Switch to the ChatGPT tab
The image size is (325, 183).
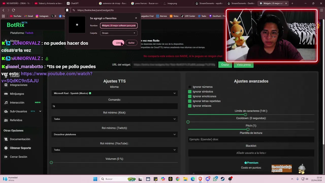[x=80, y=3]
